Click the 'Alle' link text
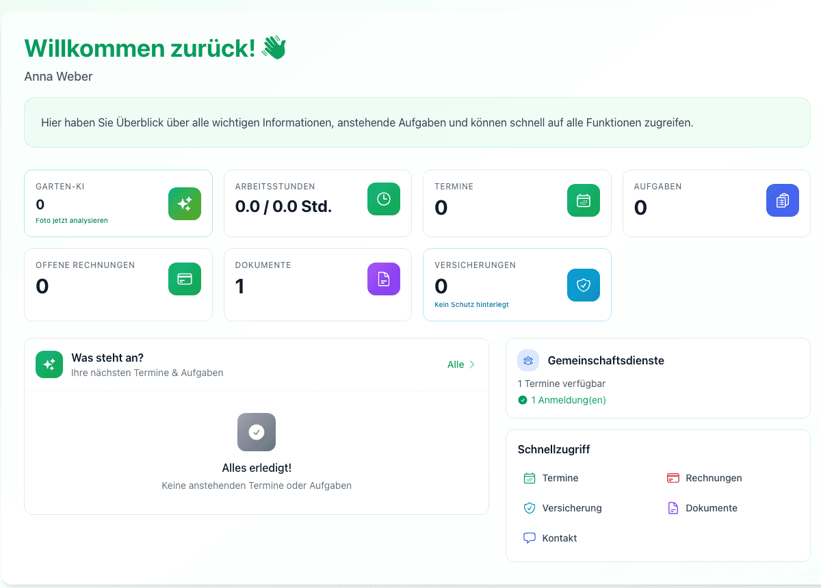The height and width of the screenshot is (588, 821). (456, 364)
